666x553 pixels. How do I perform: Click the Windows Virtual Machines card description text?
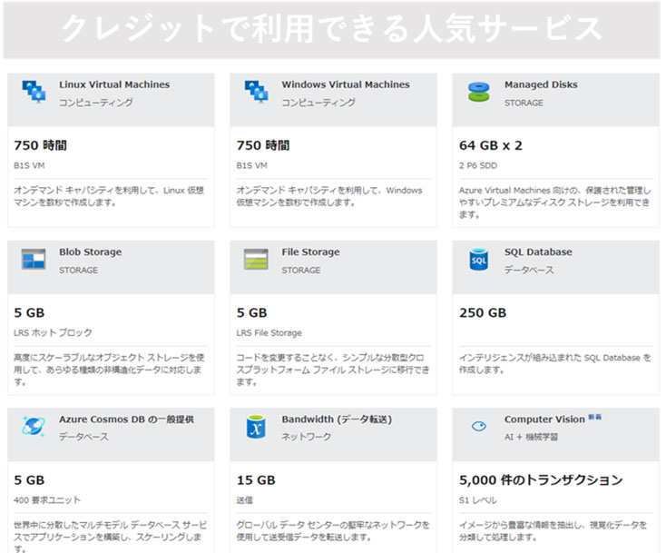coord(329,196)
